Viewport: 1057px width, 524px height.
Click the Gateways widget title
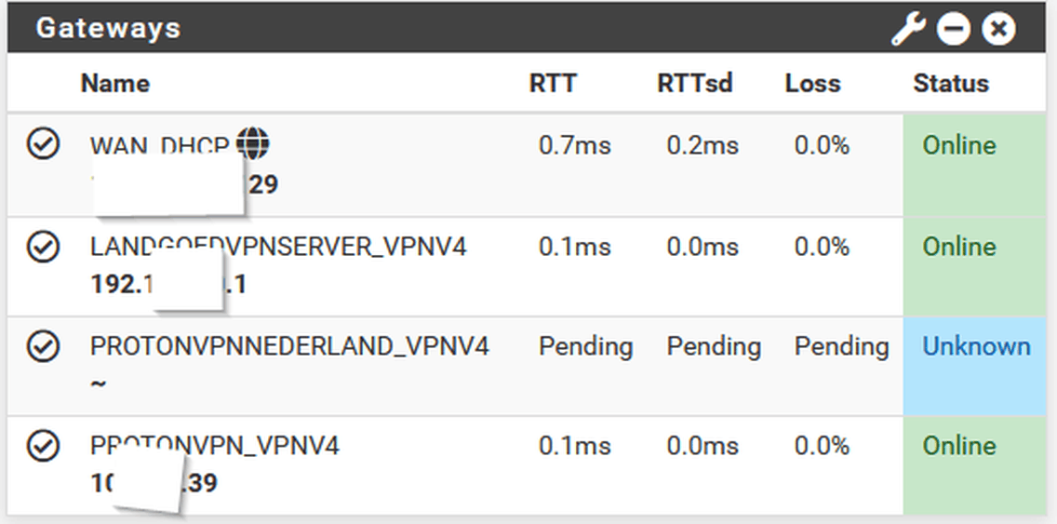108,28
